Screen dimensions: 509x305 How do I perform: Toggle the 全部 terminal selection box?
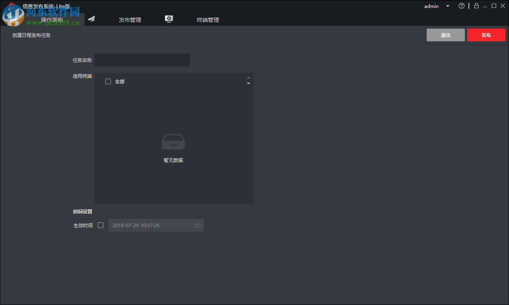coord(108,81)
